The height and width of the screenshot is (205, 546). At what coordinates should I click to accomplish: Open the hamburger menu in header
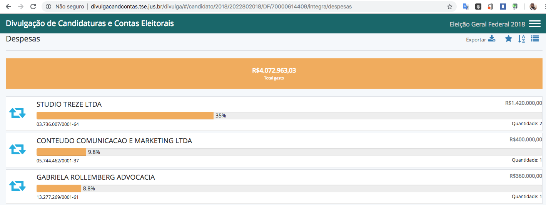tap(535, 24)
